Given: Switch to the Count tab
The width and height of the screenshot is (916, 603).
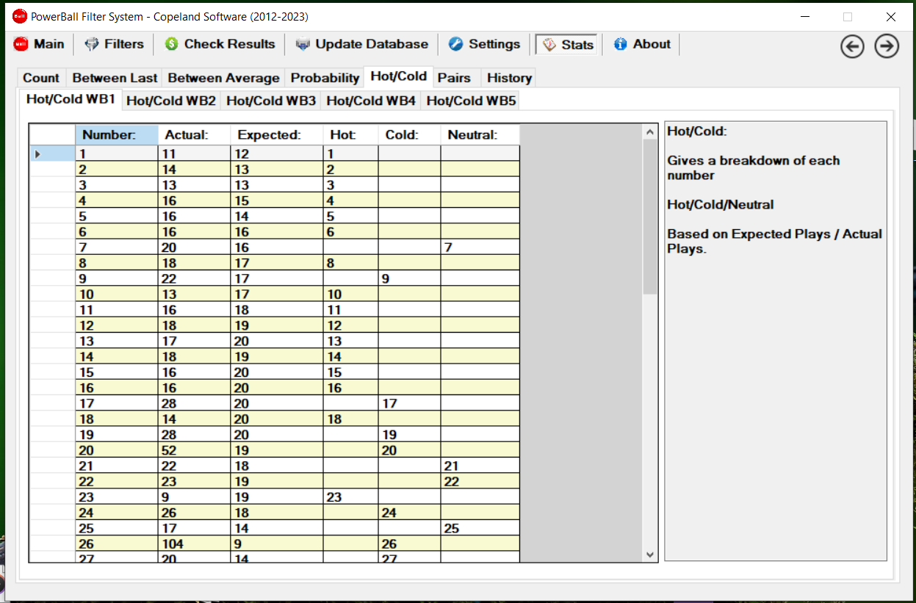Looking at the screenshot, I should tap(41, 78).
